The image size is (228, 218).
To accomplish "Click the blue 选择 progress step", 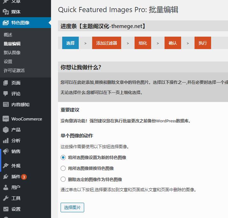I will tap(70, 43).
